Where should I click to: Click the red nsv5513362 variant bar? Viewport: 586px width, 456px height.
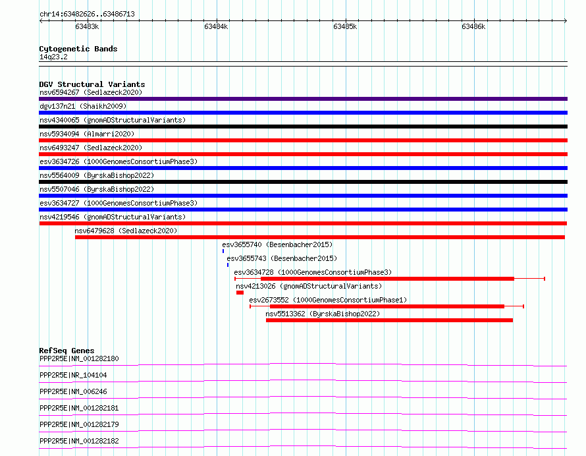(x=389, y=320)
